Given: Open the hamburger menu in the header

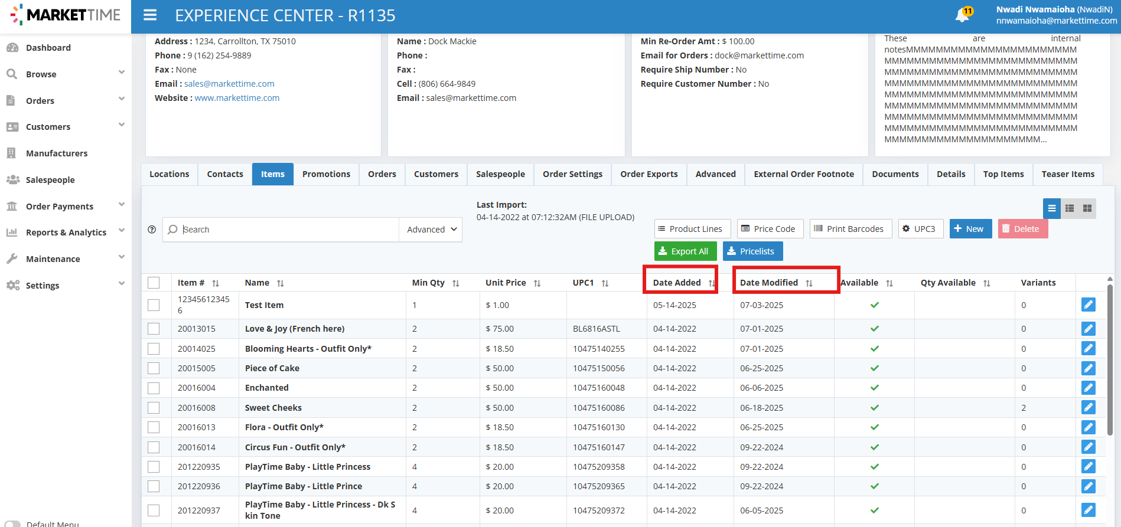Looking at the screenshot, I should tap(150, 15).
